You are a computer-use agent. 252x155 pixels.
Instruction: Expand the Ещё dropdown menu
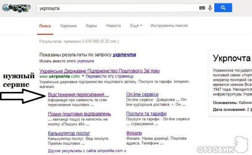click(136, 26)
